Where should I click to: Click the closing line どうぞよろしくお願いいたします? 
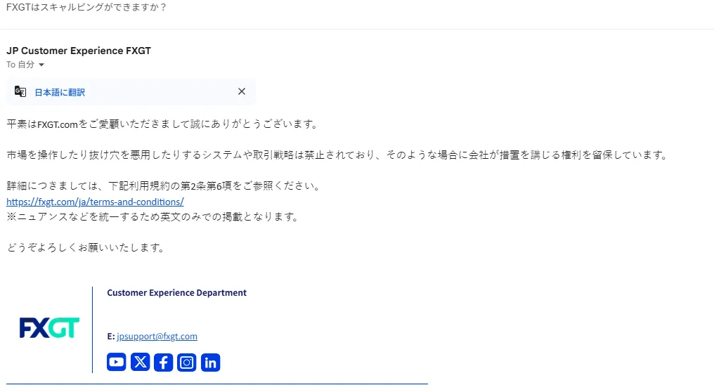[86, 247]
